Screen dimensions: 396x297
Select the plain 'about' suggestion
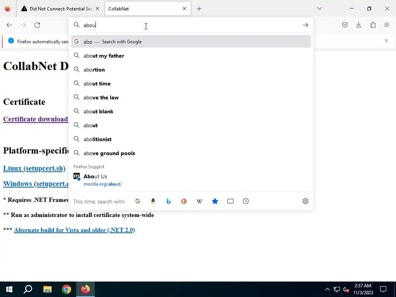[191, 125]
